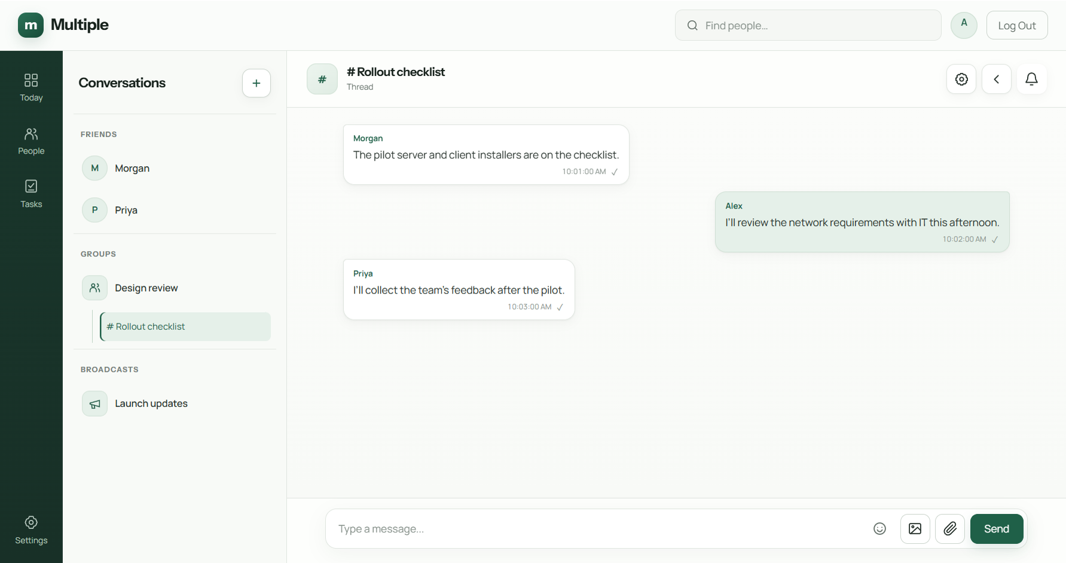
Task: Click the Conversations heading
Action: click(x=122, y=83)
